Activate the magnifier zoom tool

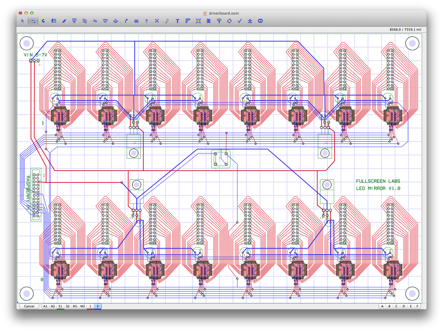[x=33, y=21]
